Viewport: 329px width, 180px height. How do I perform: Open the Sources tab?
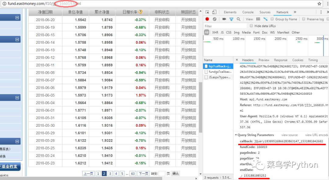tap(265, 12)
